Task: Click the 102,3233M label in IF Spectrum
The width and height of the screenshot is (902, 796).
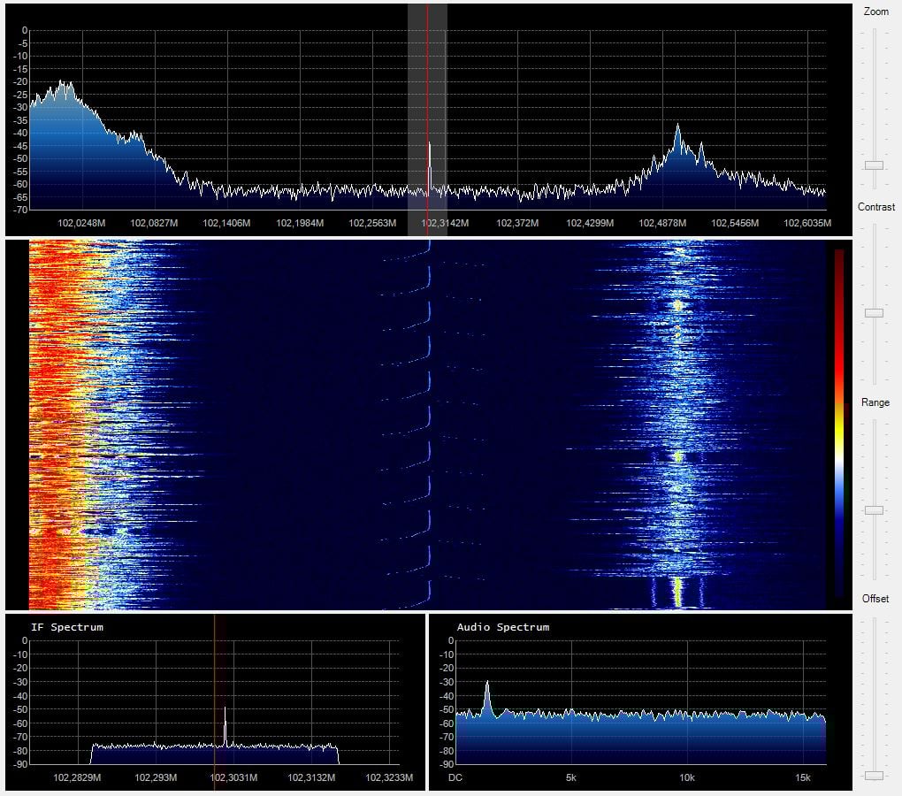Action: (389, 777)
